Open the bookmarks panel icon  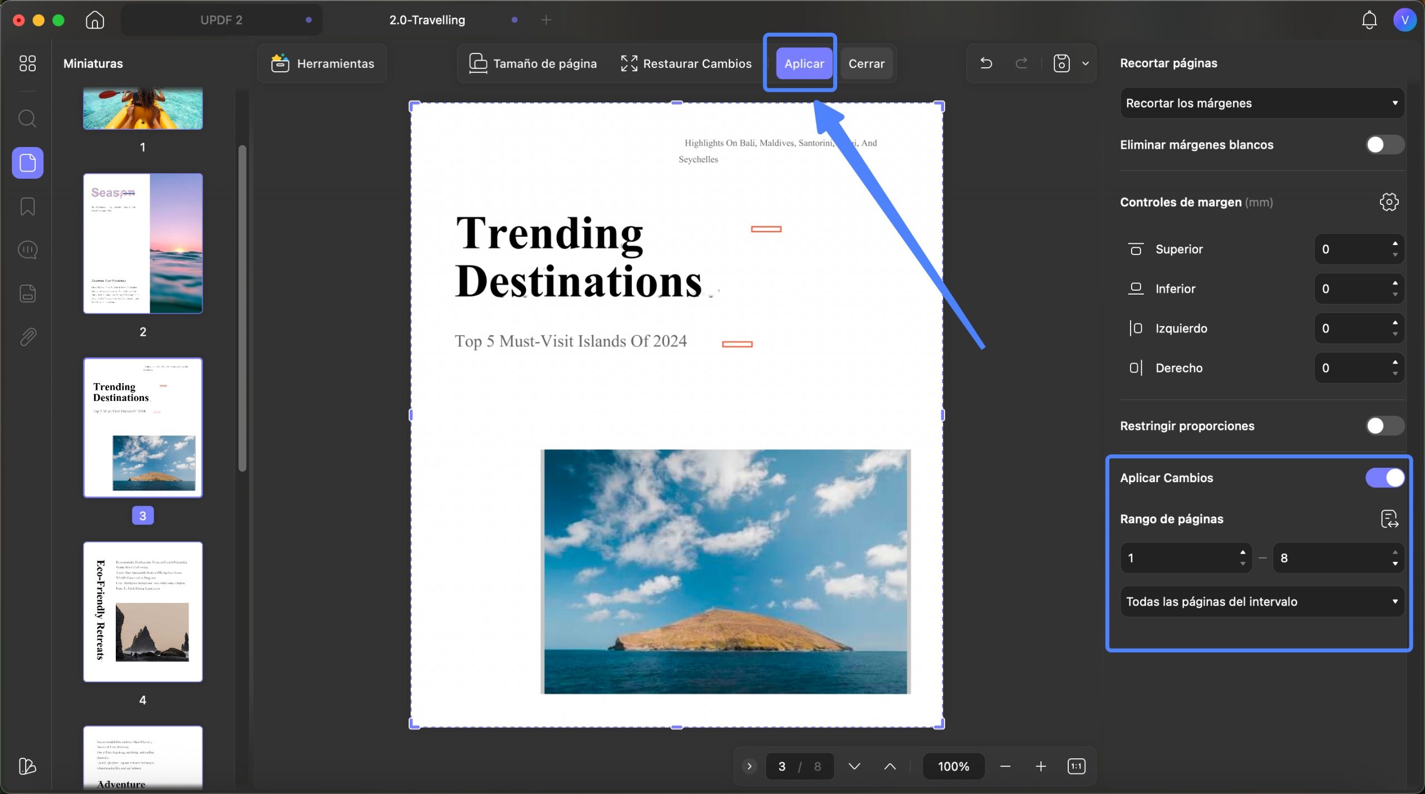[x=27, y=207]
